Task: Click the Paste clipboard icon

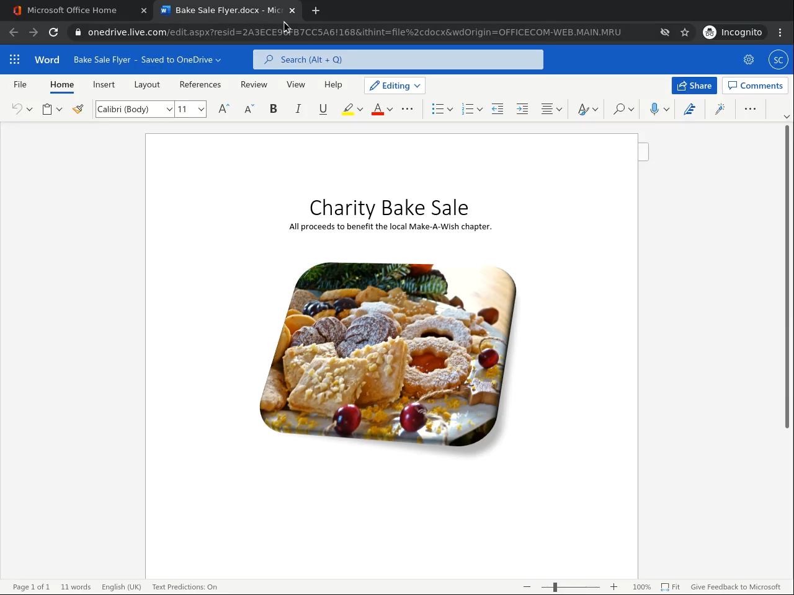Action: click(47, 109)
